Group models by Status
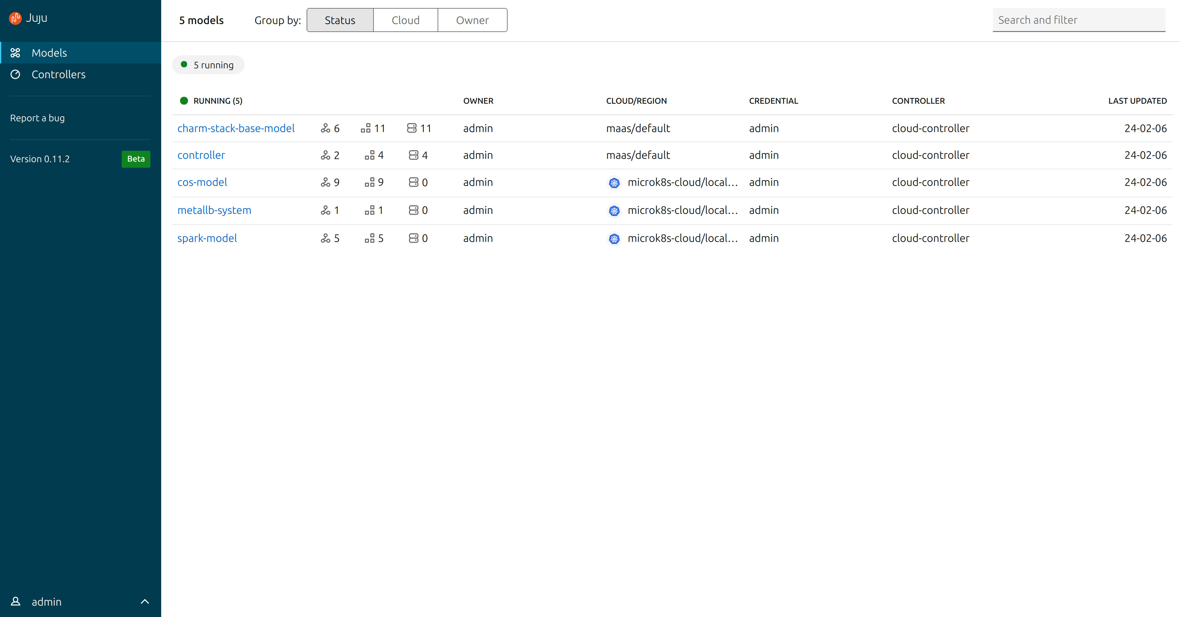Viewport: 1180px width, 617px height. (340, 20)
